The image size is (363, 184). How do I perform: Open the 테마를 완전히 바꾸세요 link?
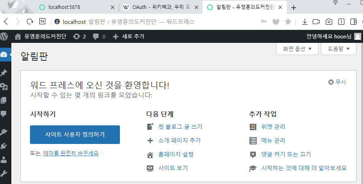coord(71,153)
